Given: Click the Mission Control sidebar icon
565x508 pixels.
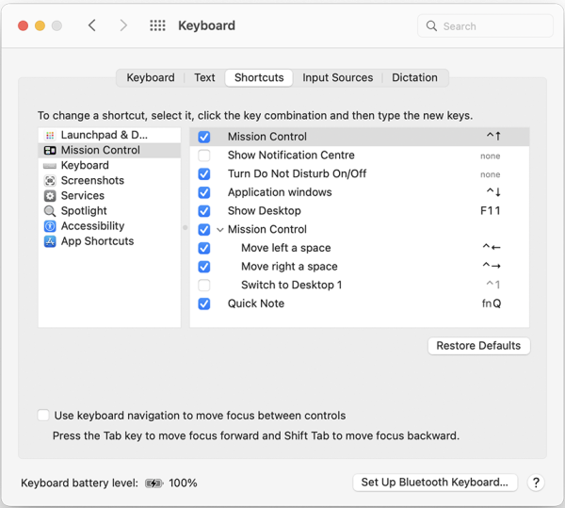Looking at the screenshot, I should pos(50,151).
